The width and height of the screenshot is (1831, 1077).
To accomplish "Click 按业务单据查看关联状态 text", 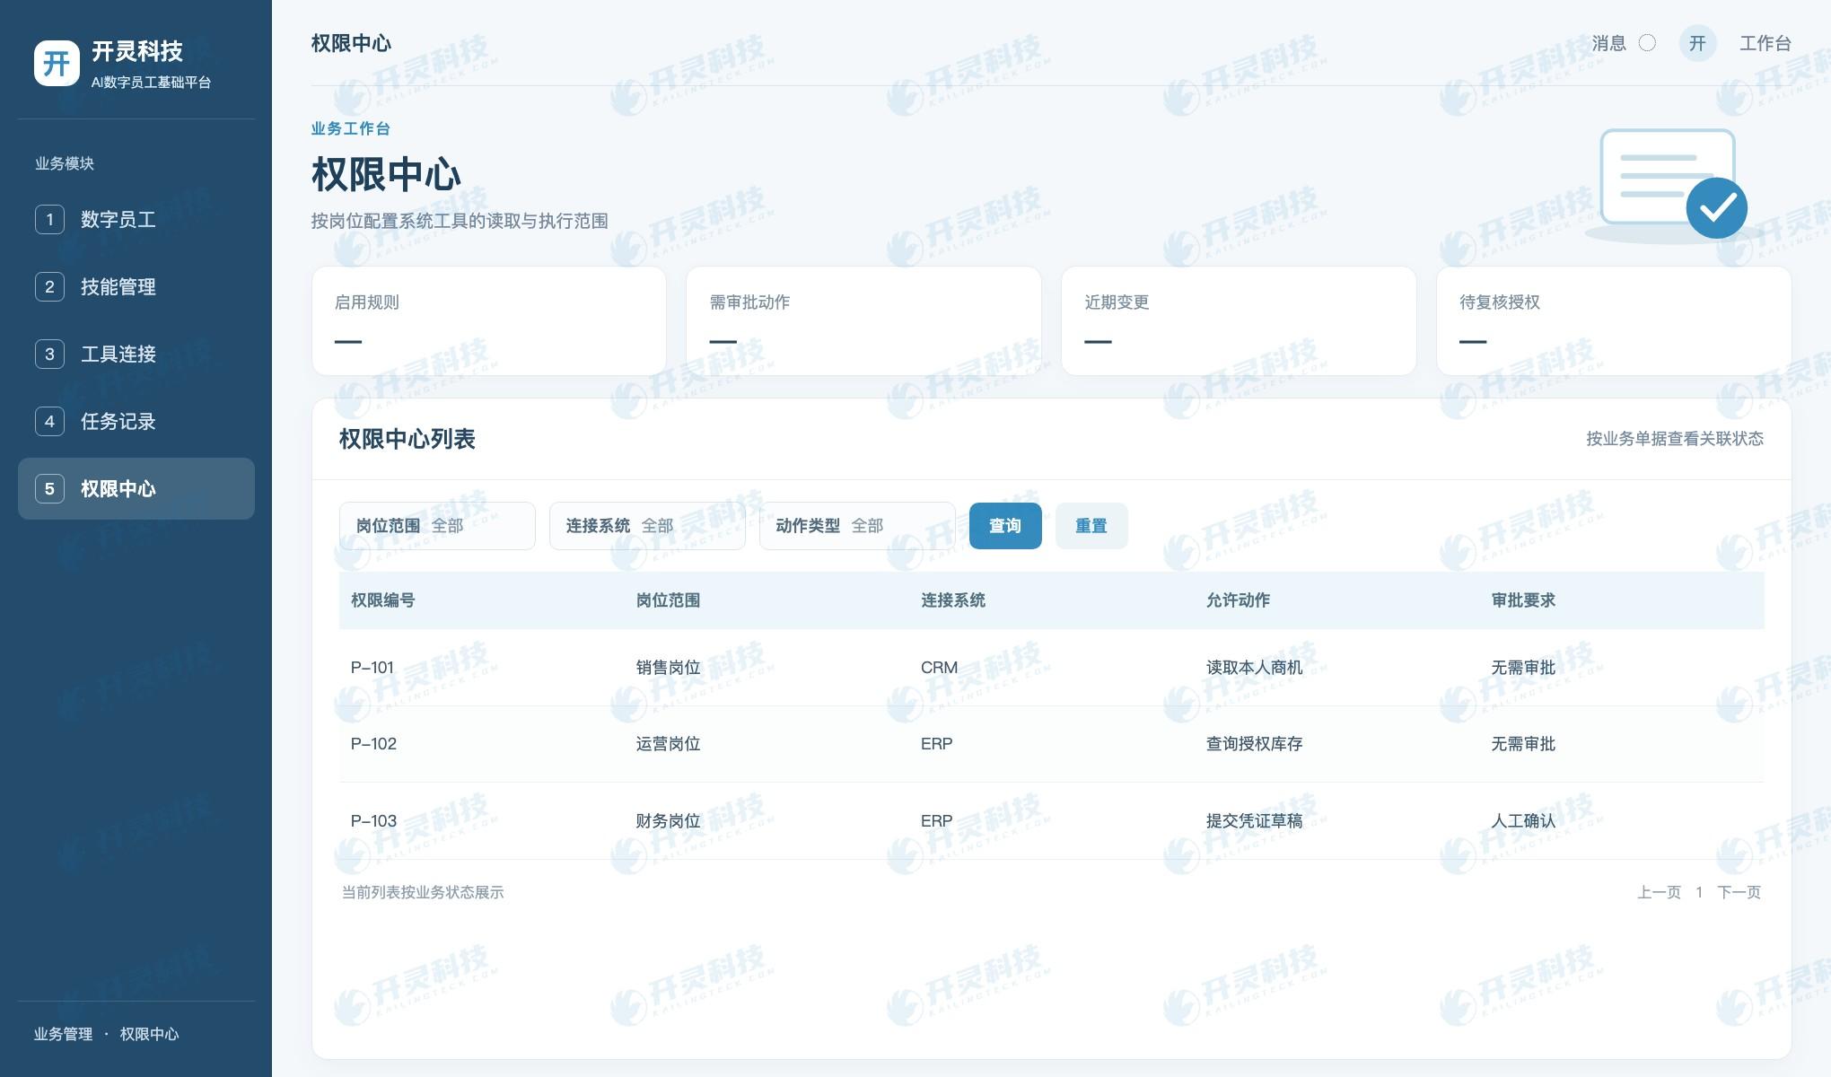I will coord(1675,439).
